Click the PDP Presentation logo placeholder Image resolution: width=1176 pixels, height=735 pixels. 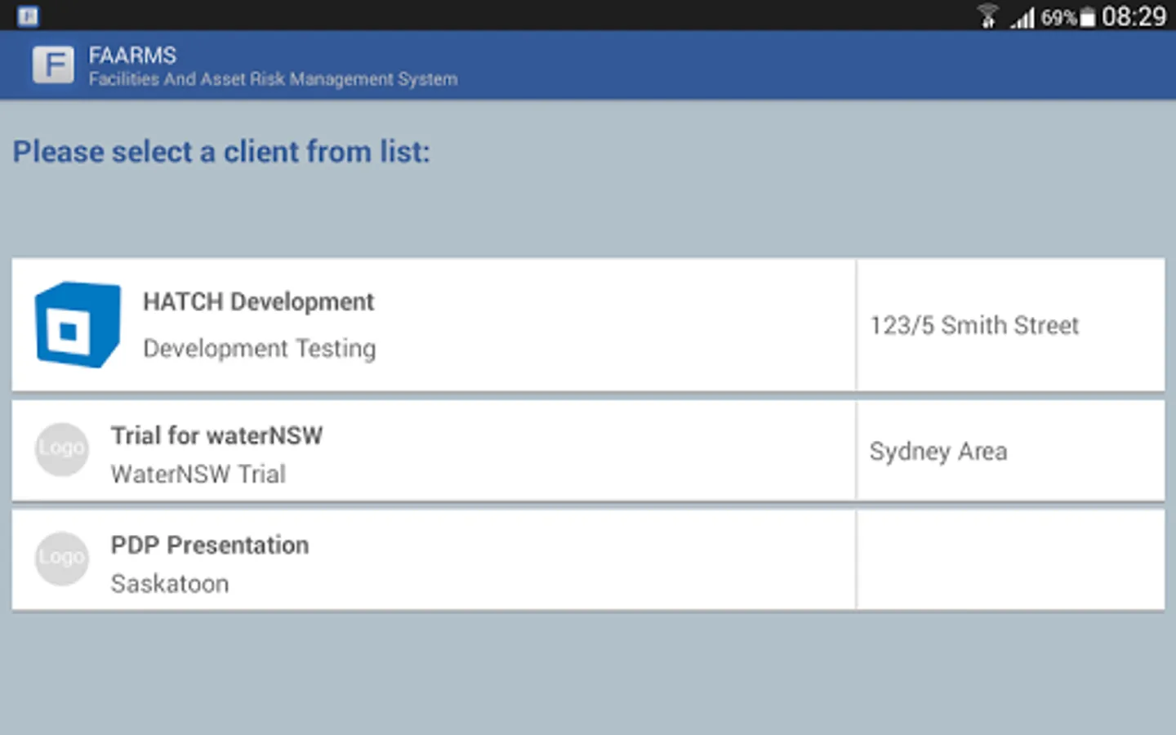coord(62,559)
